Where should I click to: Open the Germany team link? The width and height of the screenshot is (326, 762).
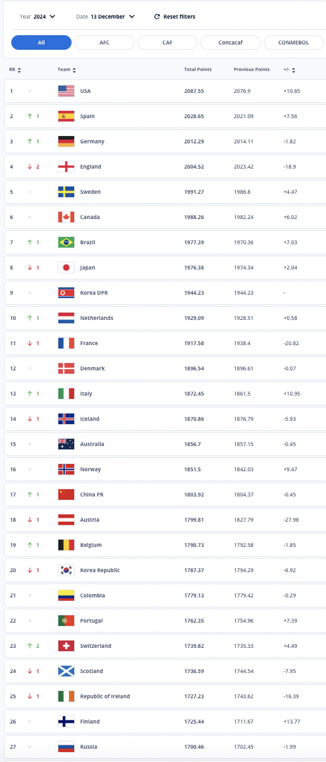(x=92, y=141)
